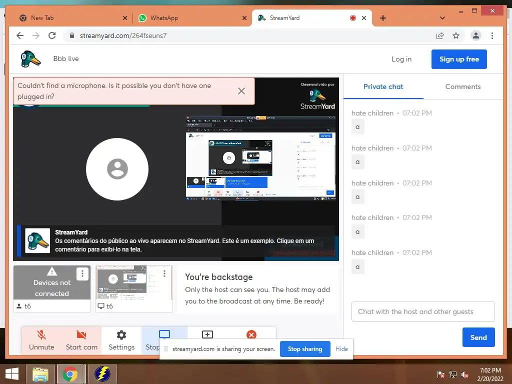
Task: Open the Windows Start menu
Action: pos(12,374)
